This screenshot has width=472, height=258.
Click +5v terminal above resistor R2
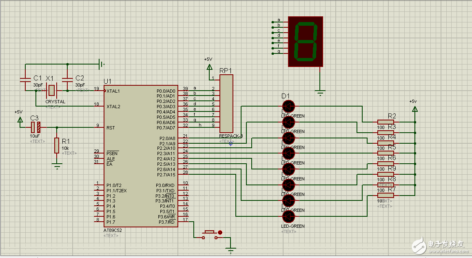(415, 109)
